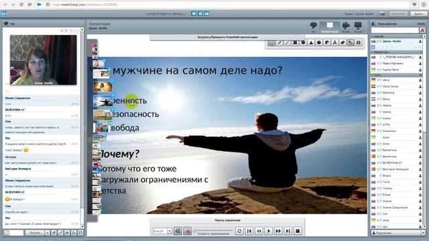Click the send message button in chat
Image resolution: width=429 pixels, height=241 pixels.
35,233
